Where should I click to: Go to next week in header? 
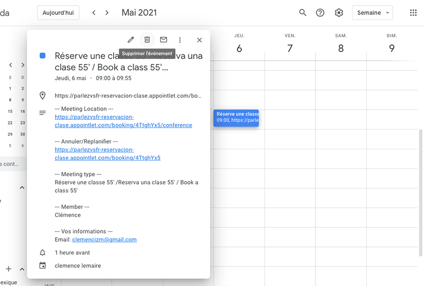coord(107,13)
